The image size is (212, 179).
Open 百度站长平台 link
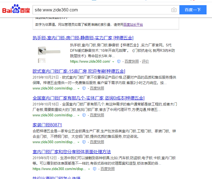pos(133,25)
